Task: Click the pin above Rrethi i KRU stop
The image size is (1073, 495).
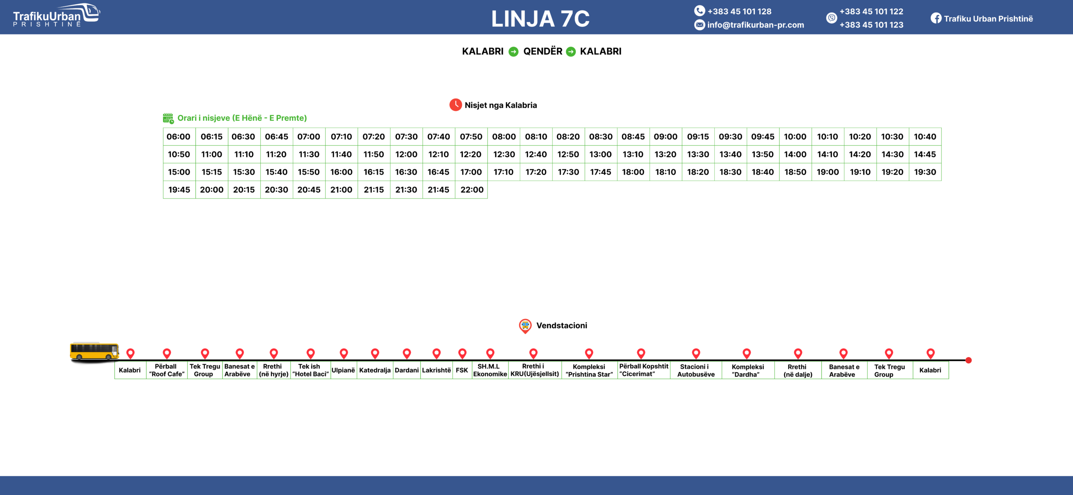Action: tap(533, 353)
